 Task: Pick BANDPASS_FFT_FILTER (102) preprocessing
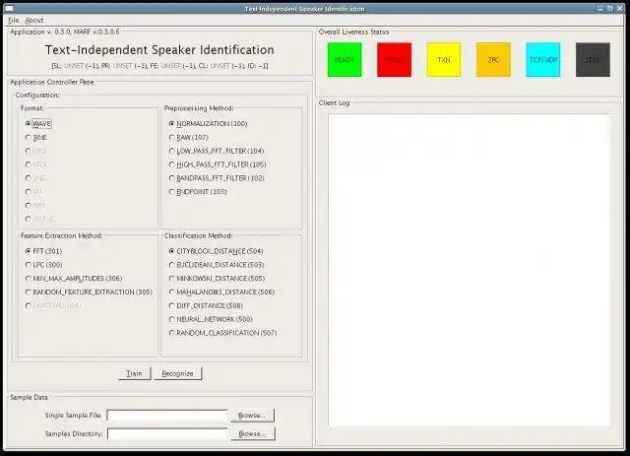click(x=217, y=178)
